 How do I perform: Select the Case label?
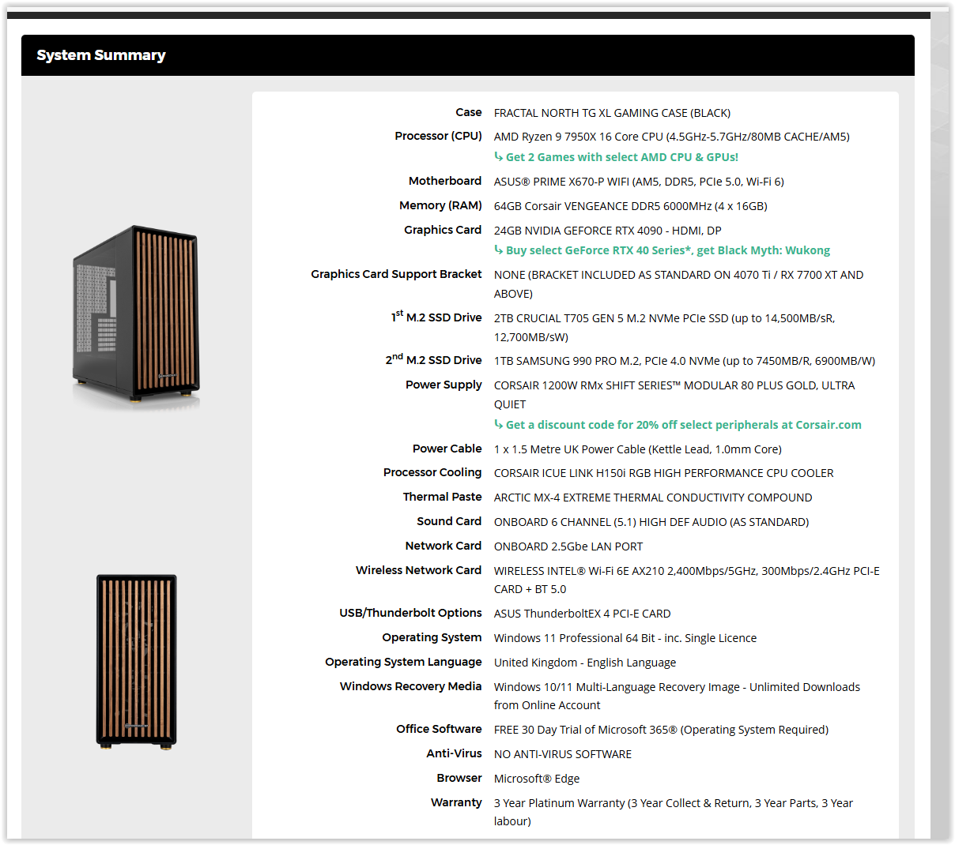click(x=468, y=112)
